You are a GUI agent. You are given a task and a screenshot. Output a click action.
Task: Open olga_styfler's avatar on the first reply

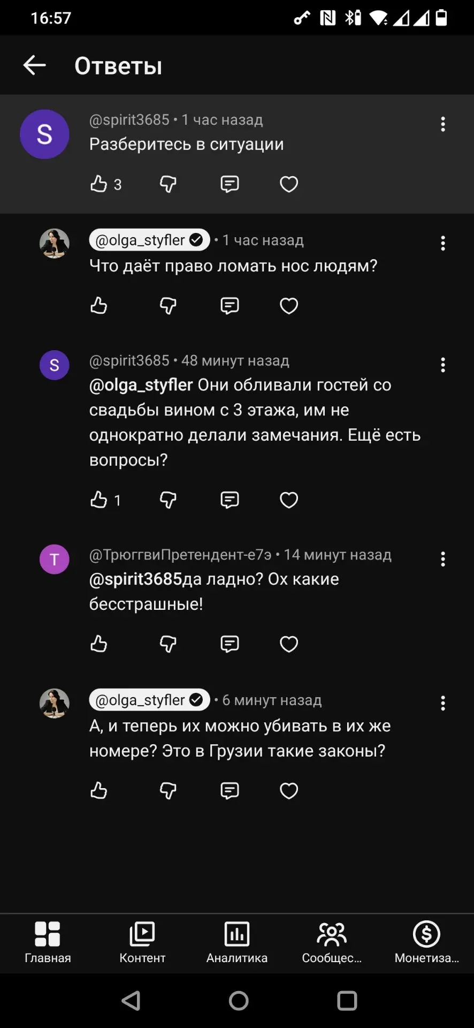click(55, 243)
